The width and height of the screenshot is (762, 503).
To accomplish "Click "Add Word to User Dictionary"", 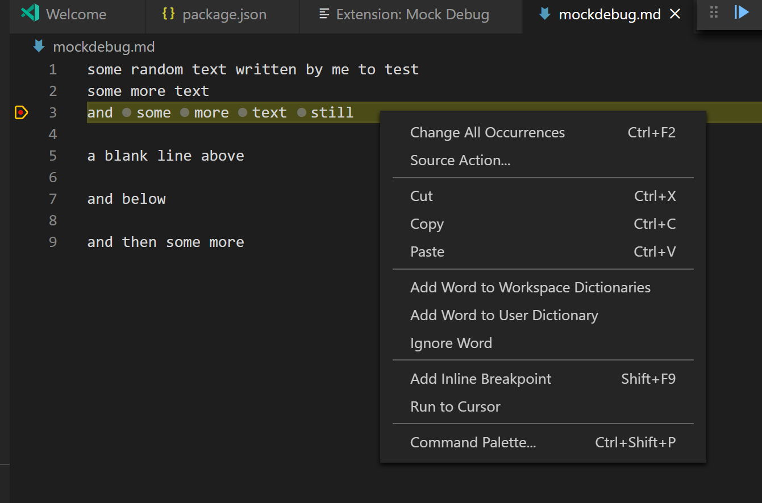I will coord(504,315).
